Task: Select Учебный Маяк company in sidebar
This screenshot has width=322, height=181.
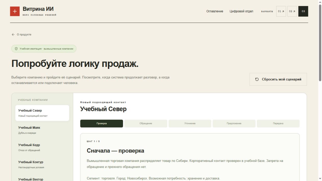Action: pos(42,130)
